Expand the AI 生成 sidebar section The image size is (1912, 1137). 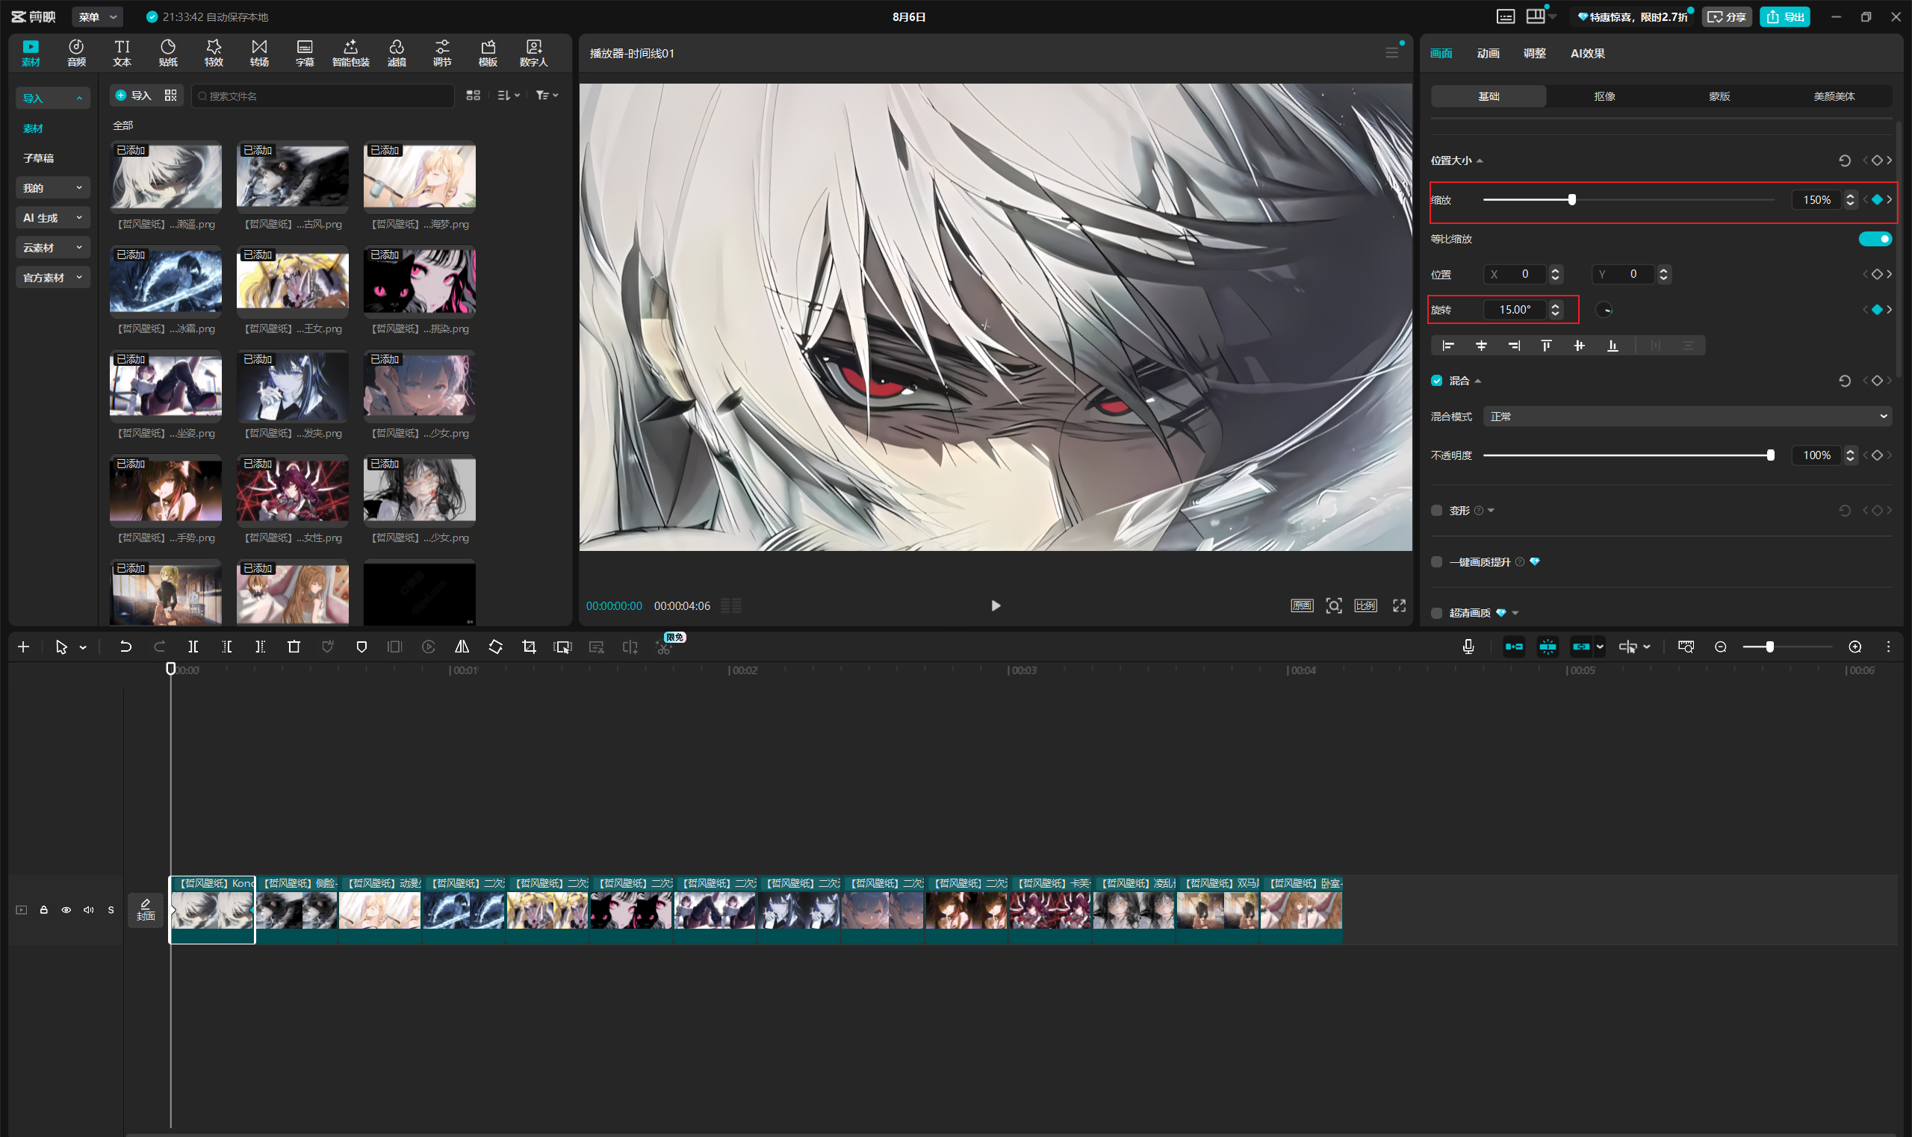[x=53, y=217]
